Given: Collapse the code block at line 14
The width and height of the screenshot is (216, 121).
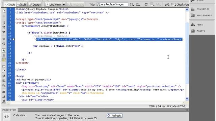Looking at the screenshot, I should point(13,39).
